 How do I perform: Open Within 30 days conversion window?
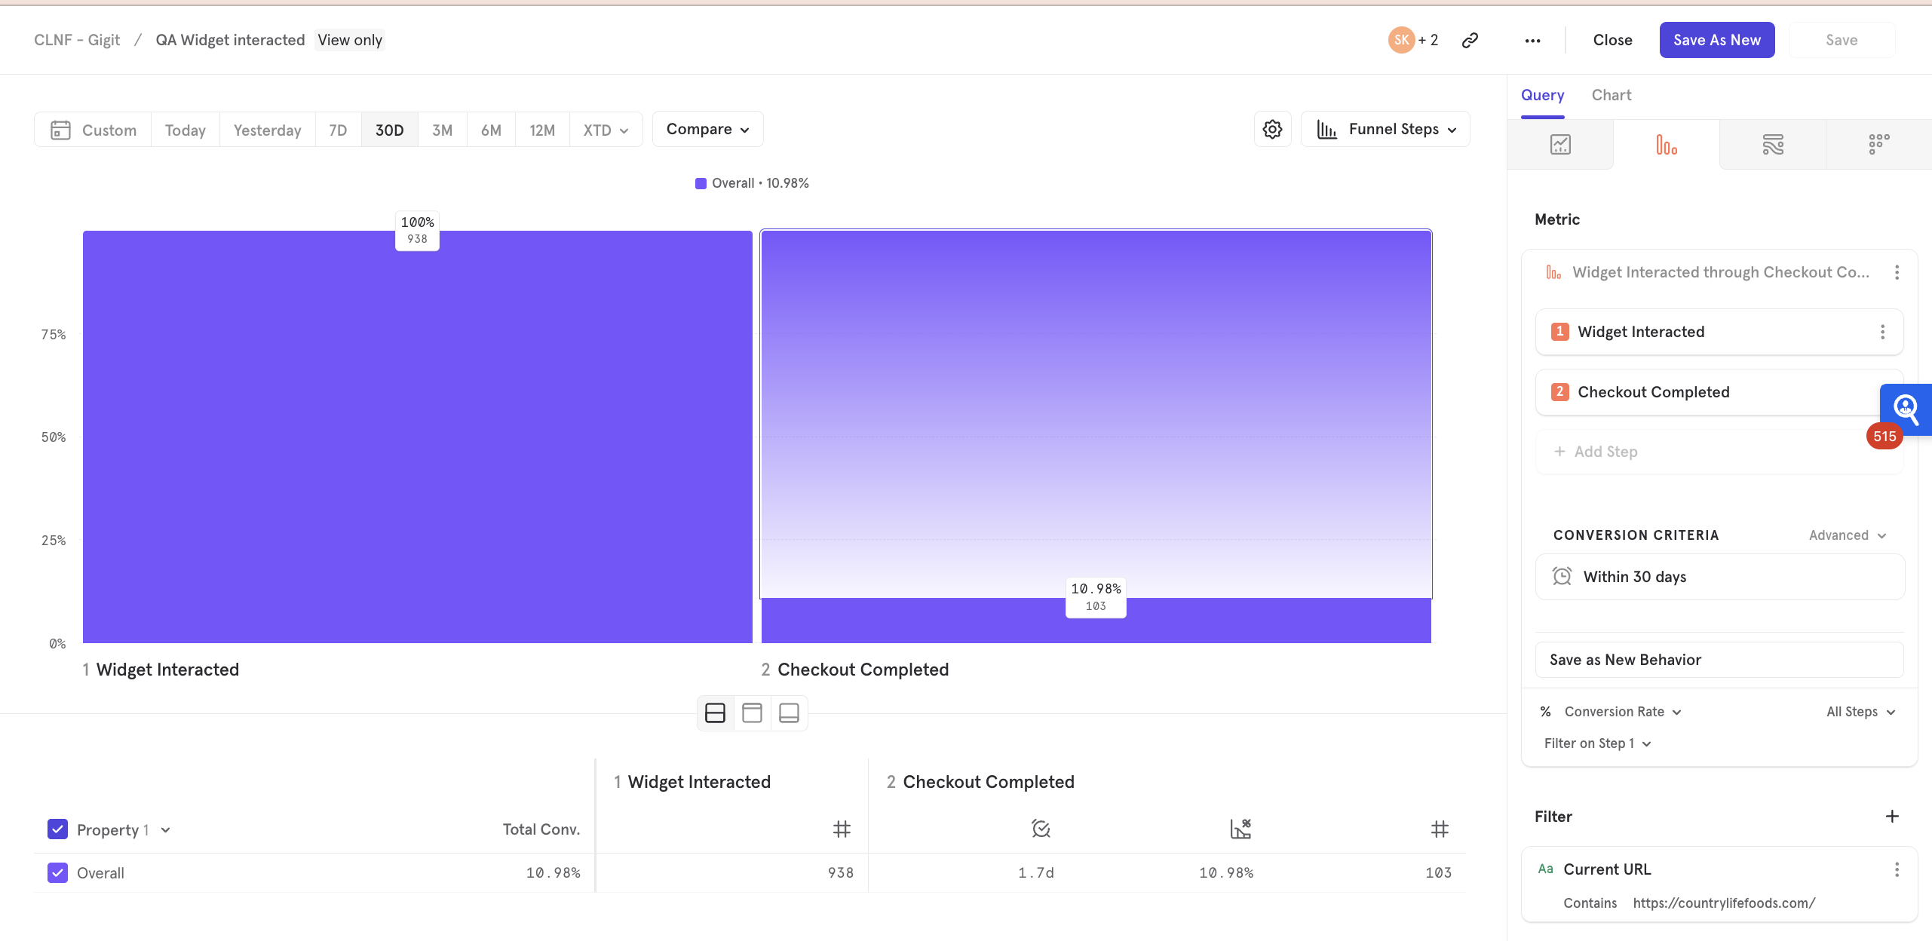click(1719, 577)
